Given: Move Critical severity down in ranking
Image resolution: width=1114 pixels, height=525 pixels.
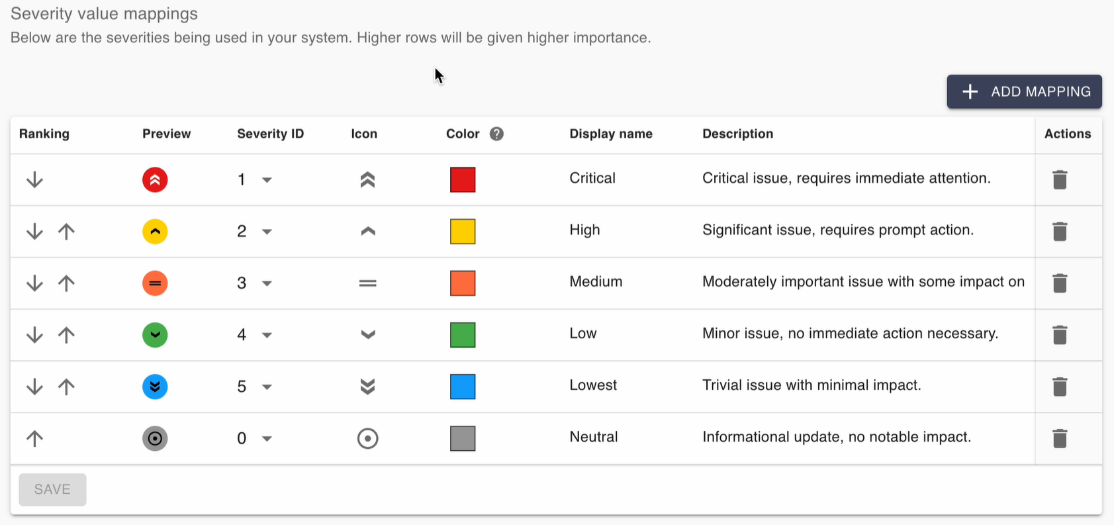Looking at the screenshot, I should tap(34, 179).
